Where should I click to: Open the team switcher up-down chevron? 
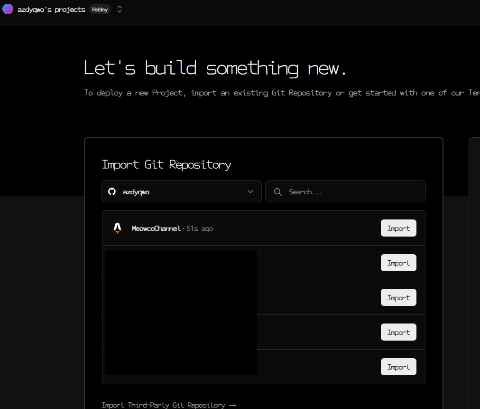pos(120,10)
